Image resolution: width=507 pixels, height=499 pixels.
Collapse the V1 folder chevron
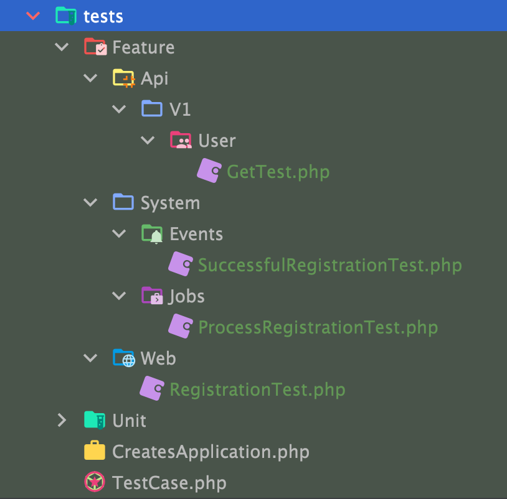click(119, 110)
